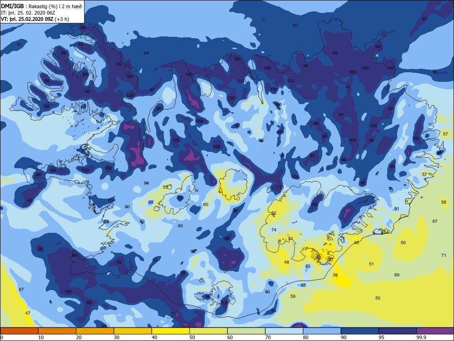
Task: Pick the pale blue 70–80 legend swatch
Action: pyautogui.click(x=284, y=331)
